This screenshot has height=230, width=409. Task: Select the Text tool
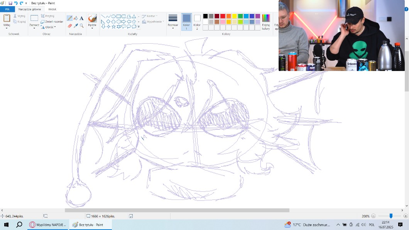coord(82,18)
